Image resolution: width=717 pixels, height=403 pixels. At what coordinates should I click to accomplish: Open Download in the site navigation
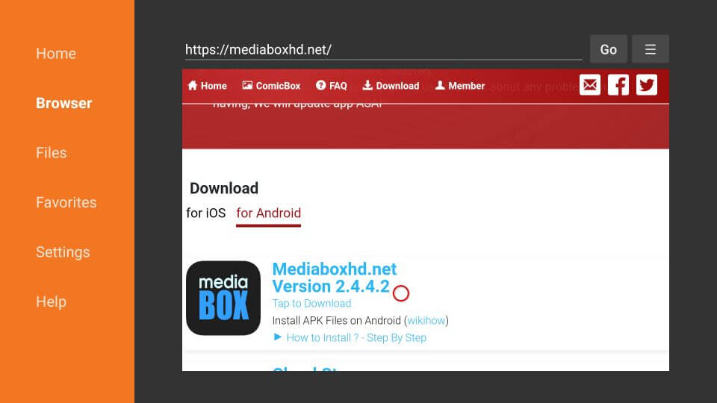point(391,86)
